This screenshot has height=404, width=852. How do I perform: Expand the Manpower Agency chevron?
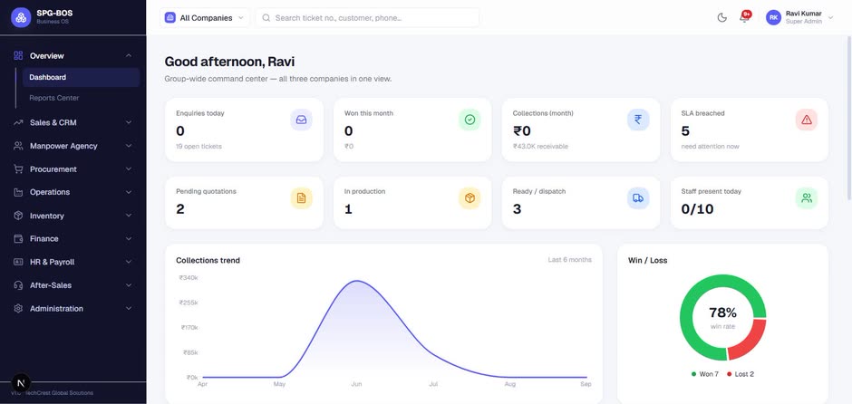(129, 146)
